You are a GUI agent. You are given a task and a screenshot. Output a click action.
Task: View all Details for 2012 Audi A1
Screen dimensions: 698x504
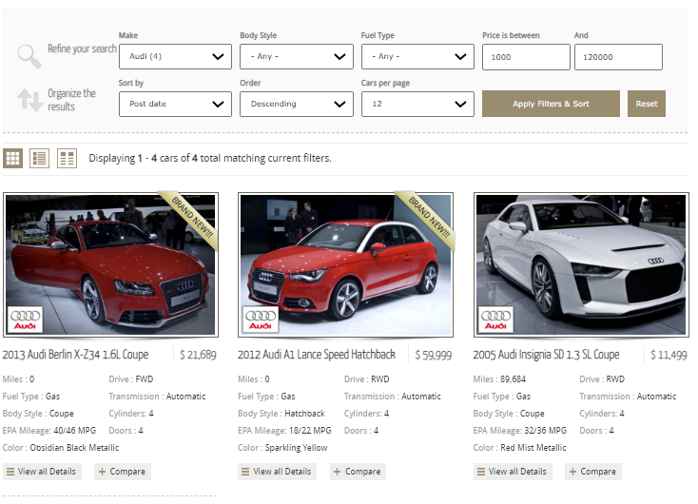[277, 472]
